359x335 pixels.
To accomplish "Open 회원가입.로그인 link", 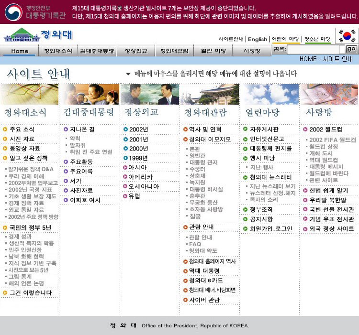I will click(271, 229).
